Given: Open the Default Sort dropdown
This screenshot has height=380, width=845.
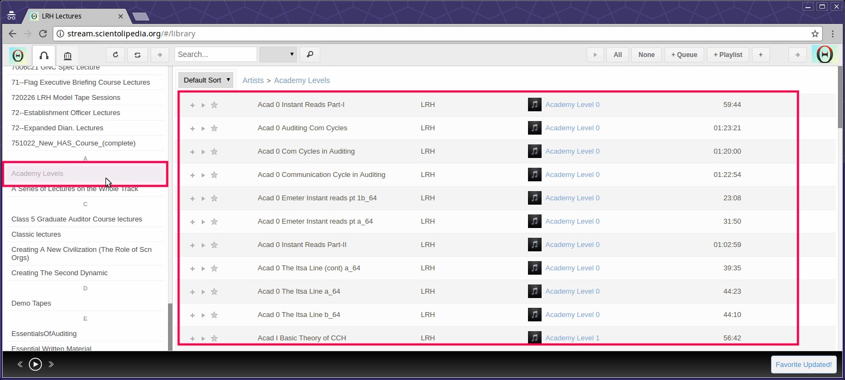Looking at the screenshot, I should point(206,80).
